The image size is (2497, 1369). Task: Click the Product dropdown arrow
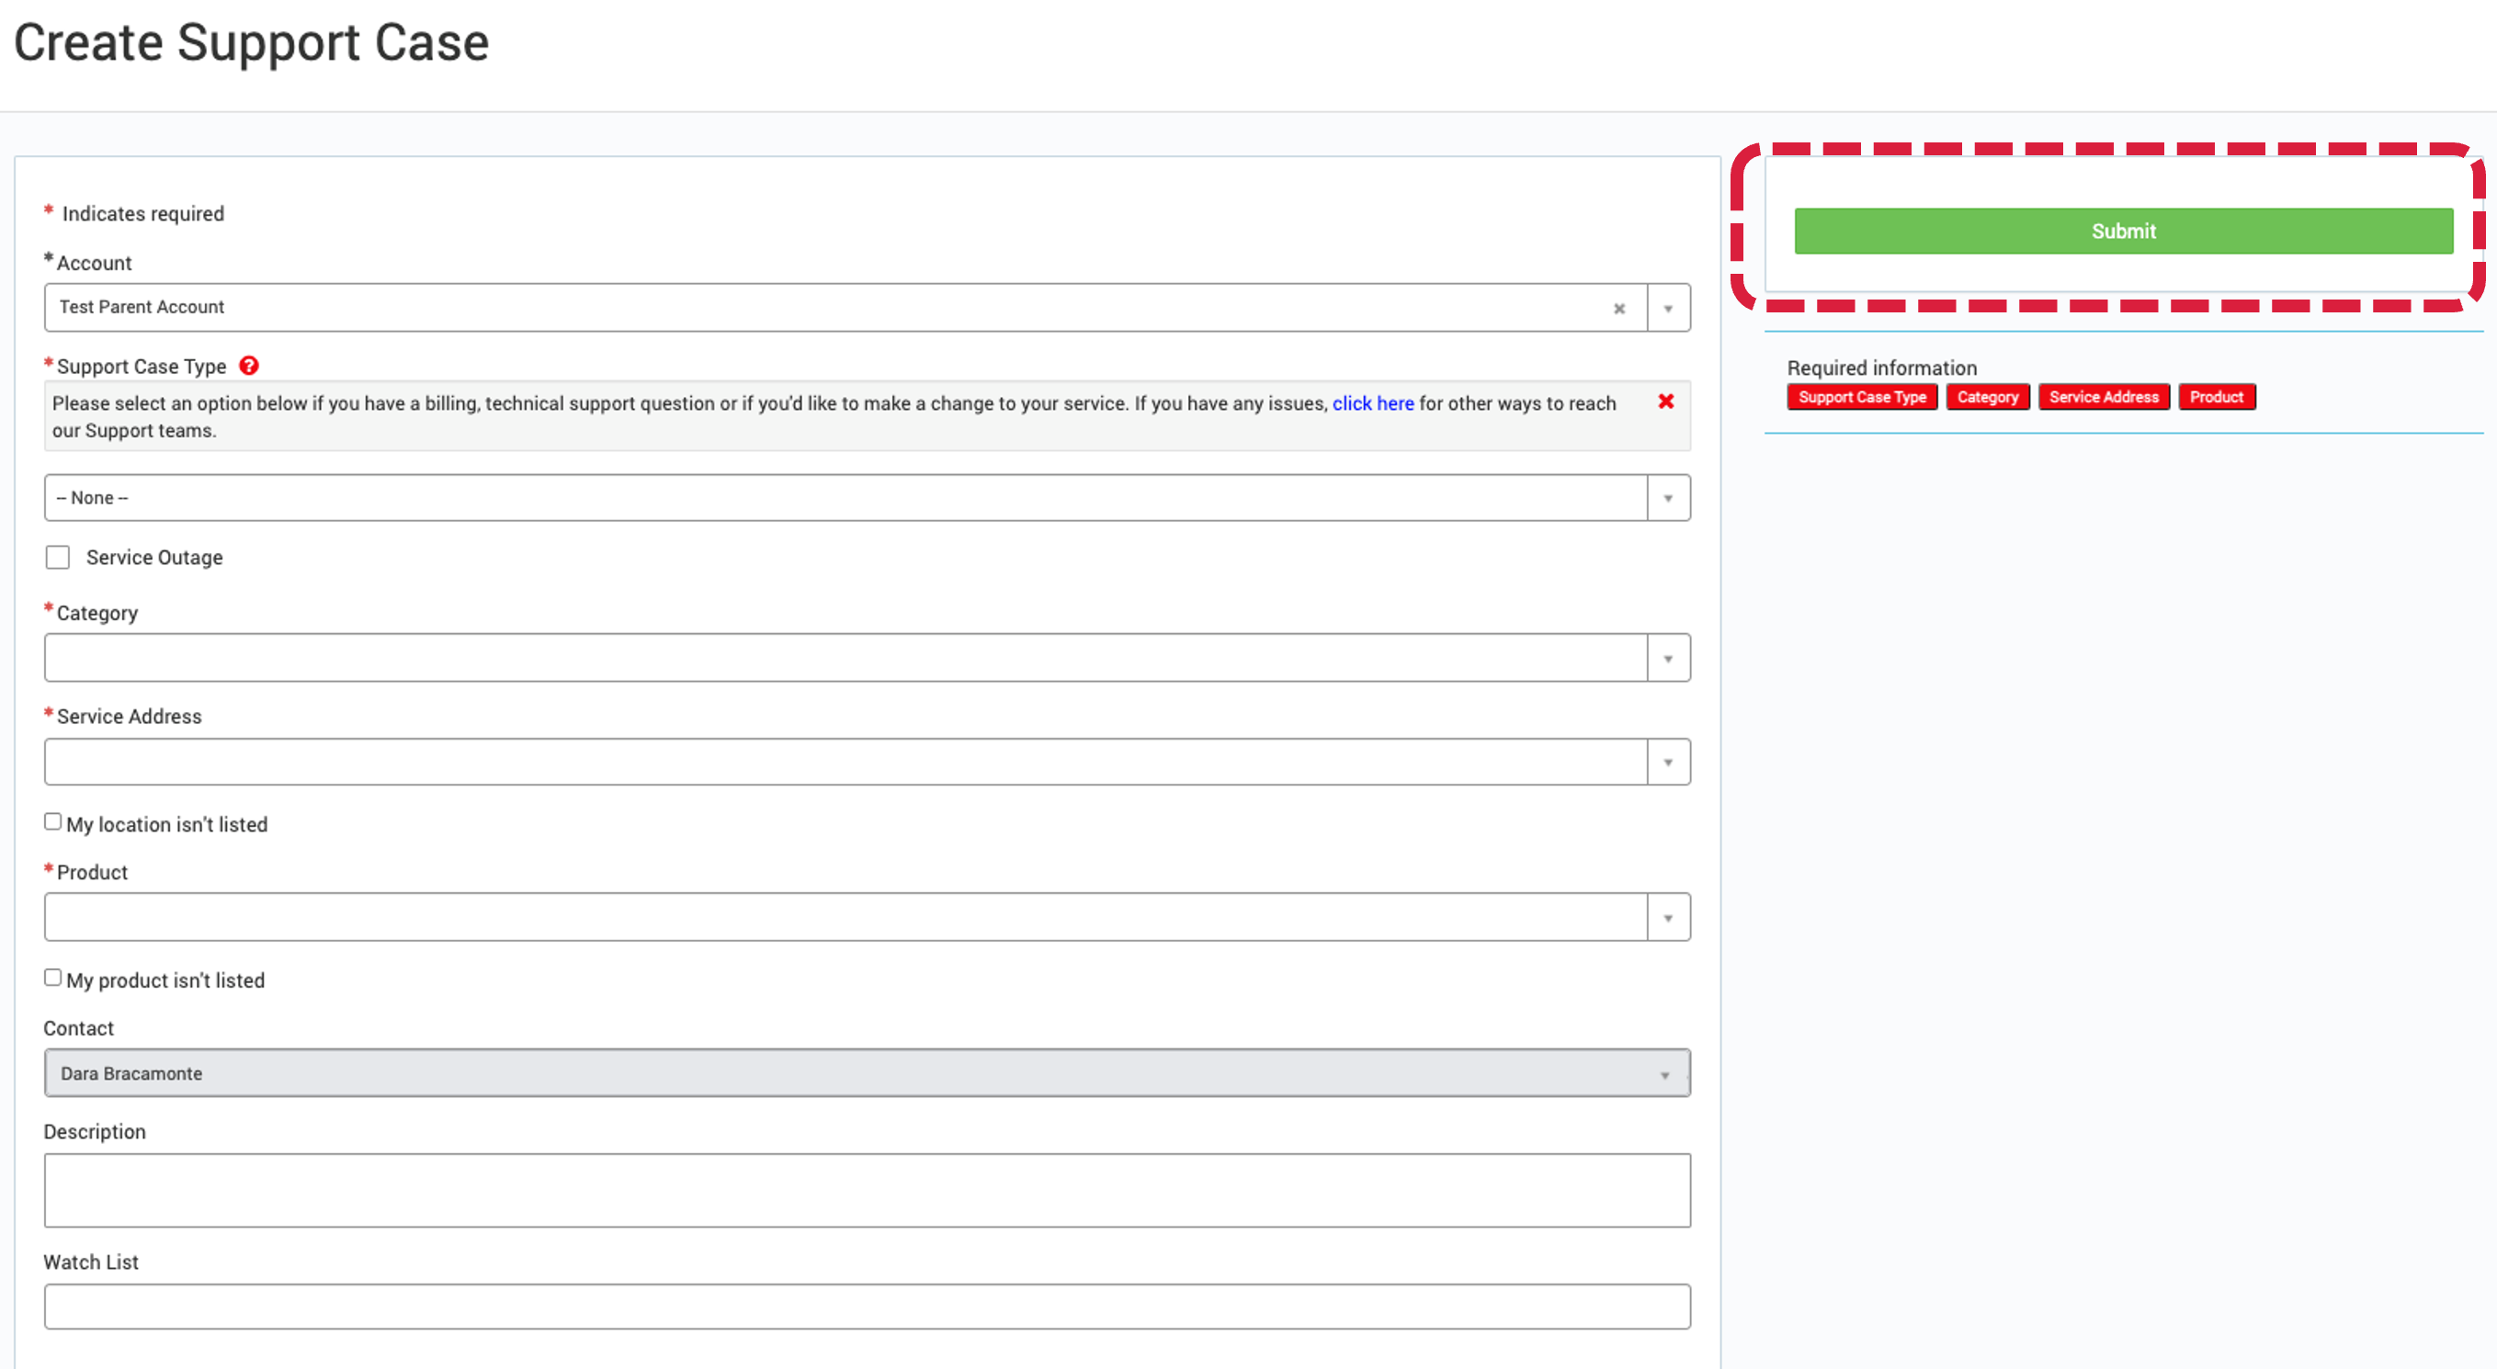[x=1668, y=918]
